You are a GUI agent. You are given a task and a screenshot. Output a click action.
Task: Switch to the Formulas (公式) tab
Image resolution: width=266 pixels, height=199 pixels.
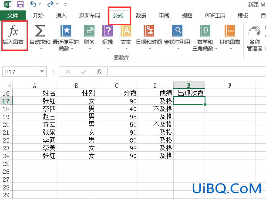[x=118, y=16]
